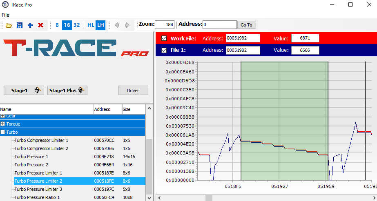Click the blue plus add file icon
Viewport: 377px width, 201px height.
tap(30, 25)
